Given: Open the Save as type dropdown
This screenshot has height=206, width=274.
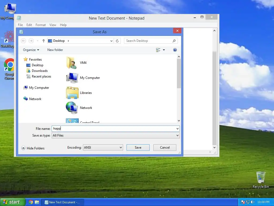Looking at the screenshot, I should pos(177,135).
